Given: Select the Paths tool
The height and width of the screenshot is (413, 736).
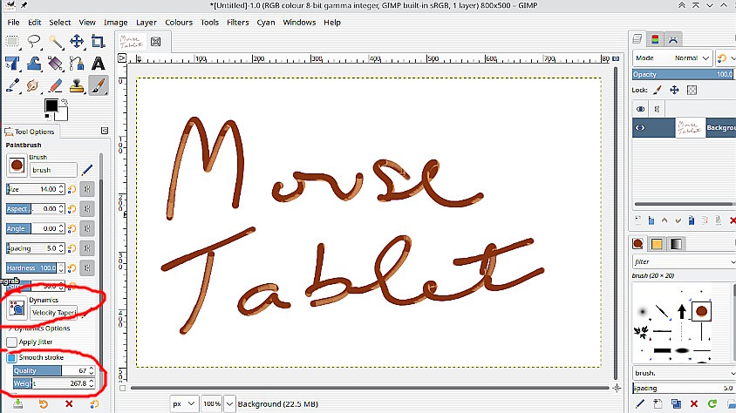Looking at the screenshot, I should (77, 64).
